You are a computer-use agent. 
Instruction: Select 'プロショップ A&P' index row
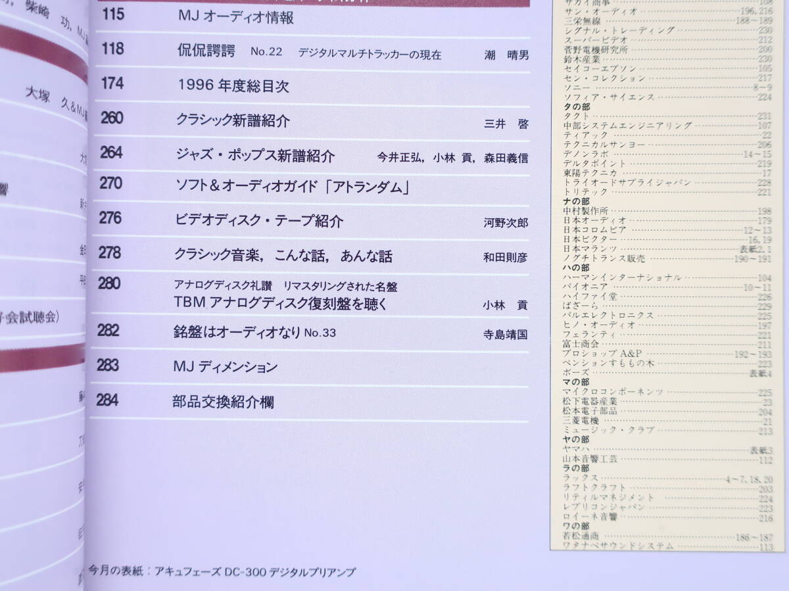tap(668, 354)
